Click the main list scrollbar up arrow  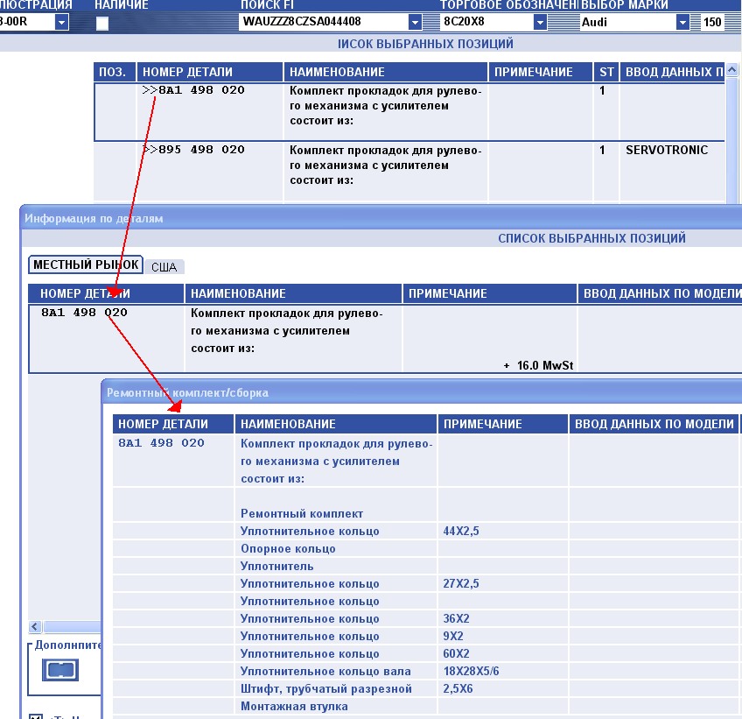pyautogui.click(x=732, y=70)
